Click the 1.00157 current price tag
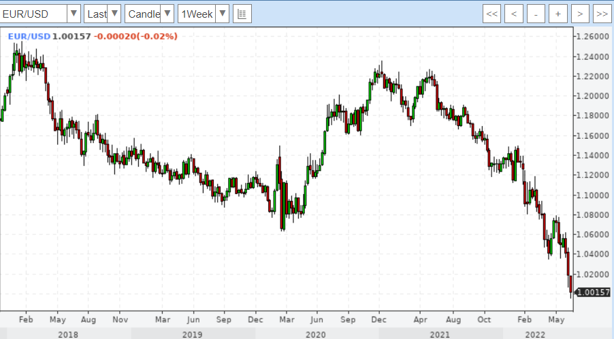This screenshot has height=339, width=614. [x=594, y=293]
